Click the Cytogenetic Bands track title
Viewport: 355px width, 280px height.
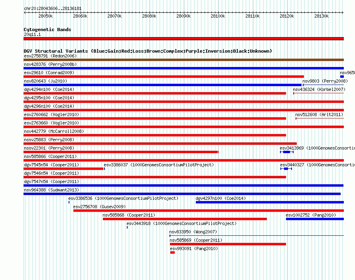[47, 30]
